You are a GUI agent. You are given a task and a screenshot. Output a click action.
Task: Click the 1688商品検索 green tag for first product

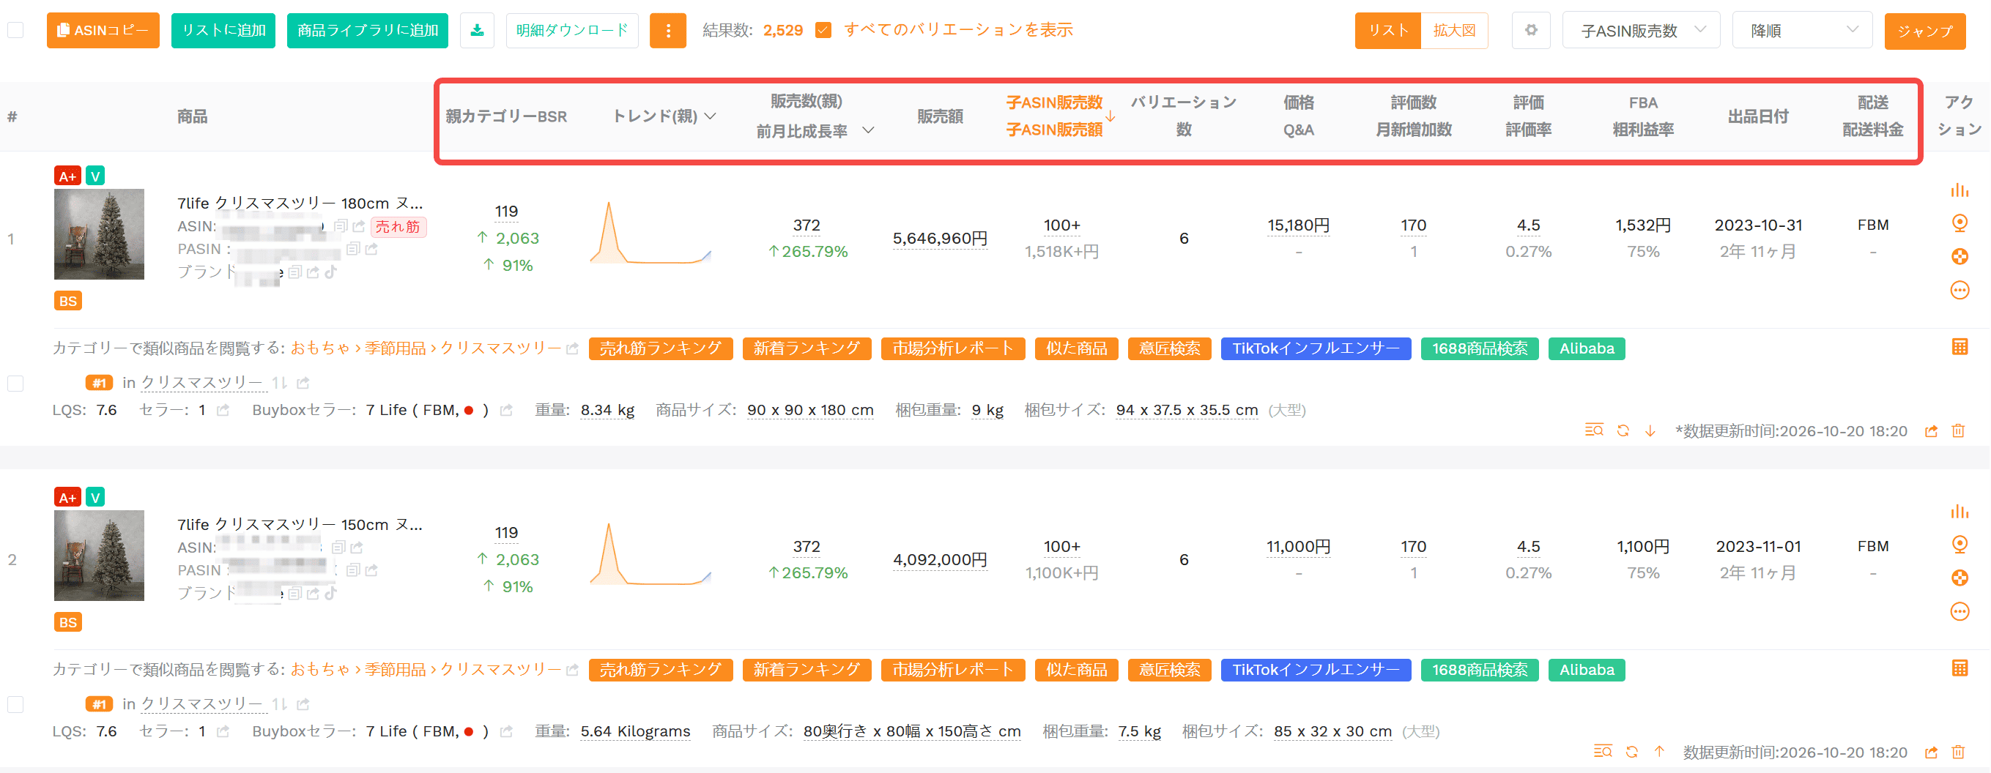pos(1480,348)
